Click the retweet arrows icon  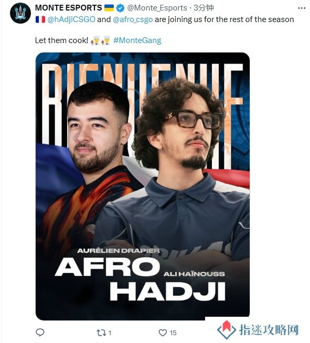point(101,333)
